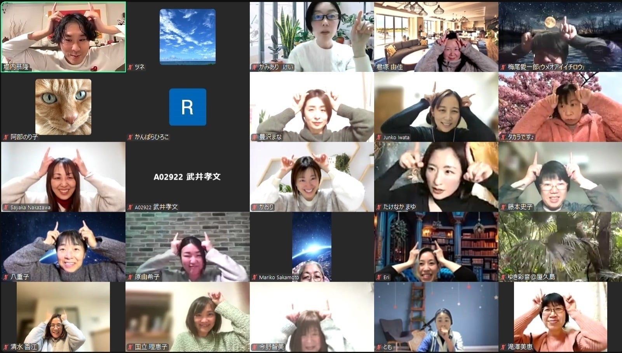Click muted microphone icon beside ツネ
This screenshot has width=622, height=353.
131,67
